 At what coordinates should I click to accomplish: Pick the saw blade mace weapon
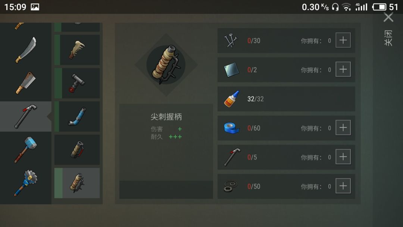pos(26,183)
